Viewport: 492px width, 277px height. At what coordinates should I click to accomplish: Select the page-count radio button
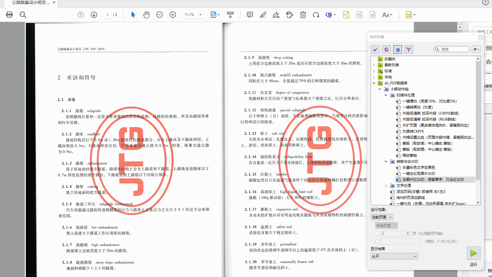click(x=377, y=233)
